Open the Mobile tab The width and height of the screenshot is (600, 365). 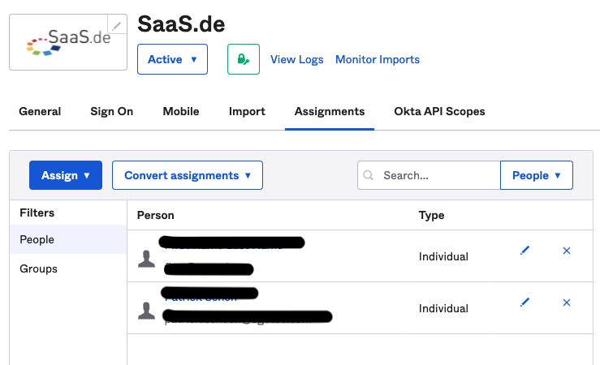181,111
